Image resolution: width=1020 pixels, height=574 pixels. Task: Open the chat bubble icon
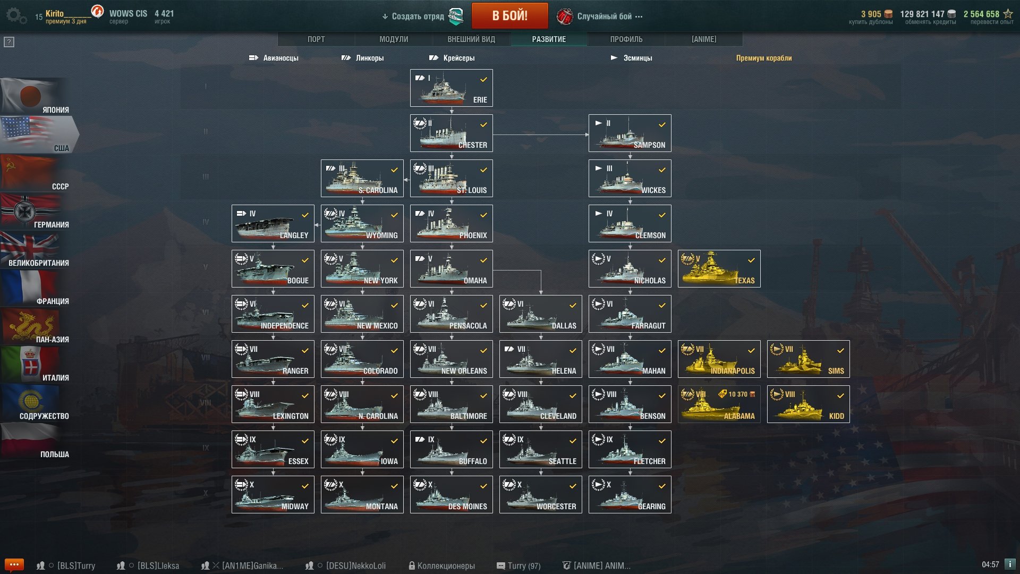[14, 564]
